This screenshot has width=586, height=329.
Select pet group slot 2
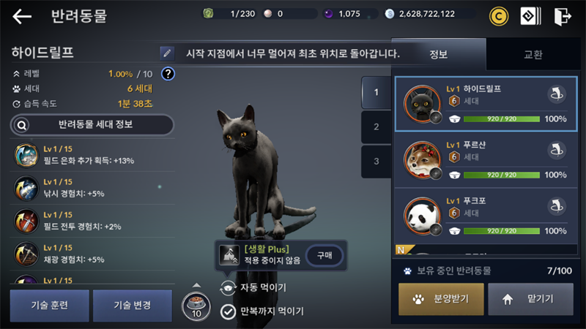click(377, 126)
